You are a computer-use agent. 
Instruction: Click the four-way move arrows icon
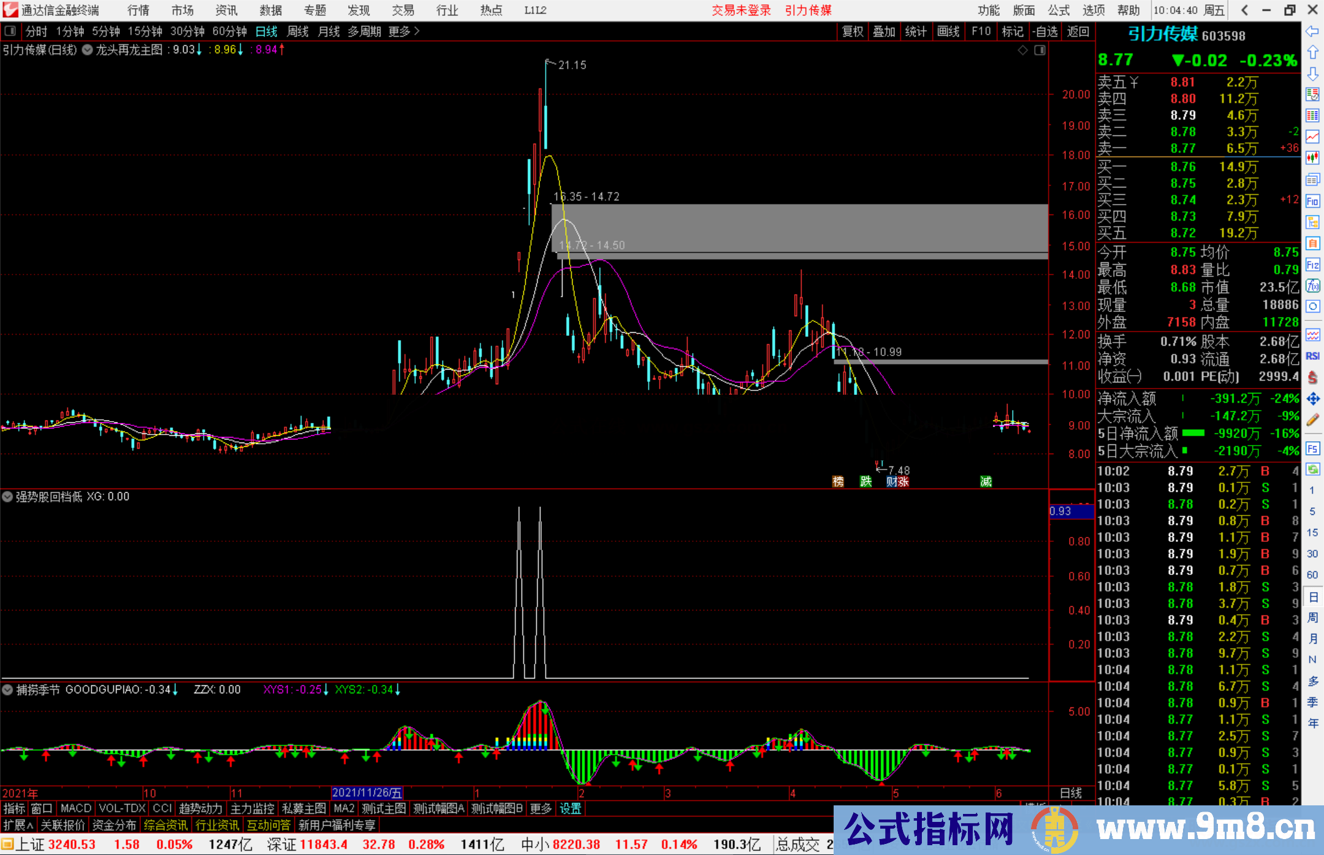(1312, 399)
